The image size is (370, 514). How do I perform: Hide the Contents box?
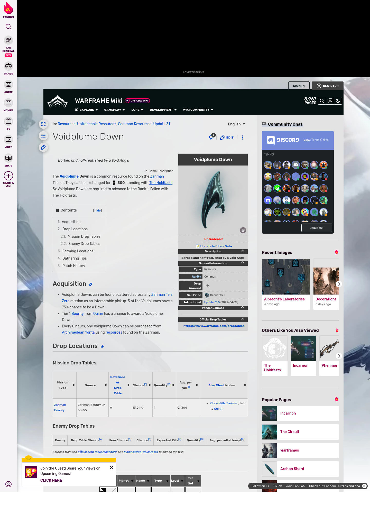pos(98,210)
